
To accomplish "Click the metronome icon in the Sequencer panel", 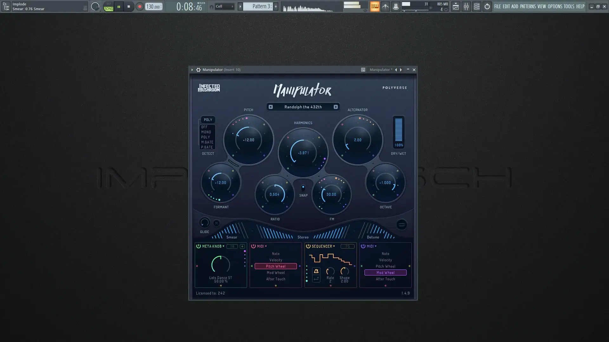I will (316, 271).
